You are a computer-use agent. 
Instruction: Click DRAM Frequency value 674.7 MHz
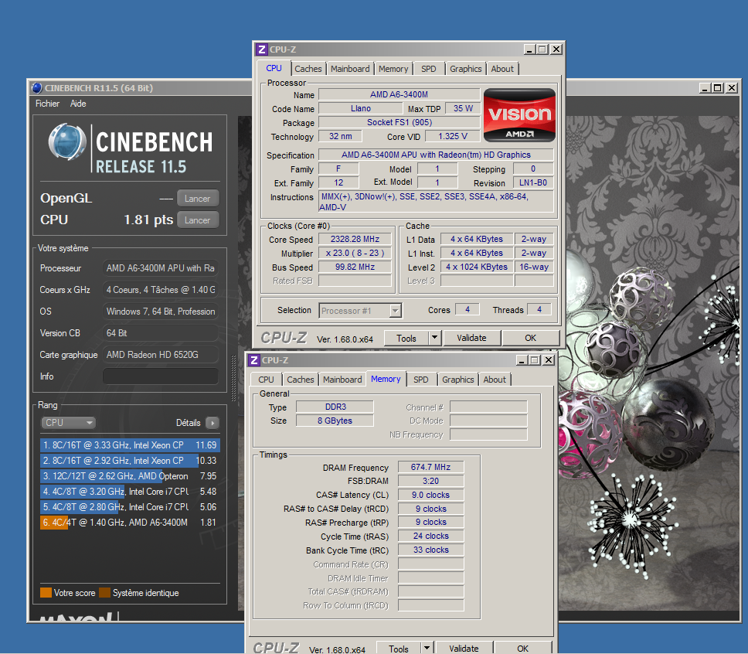430,468
